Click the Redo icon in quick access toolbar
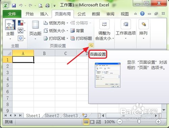 [x=31, y=5]
